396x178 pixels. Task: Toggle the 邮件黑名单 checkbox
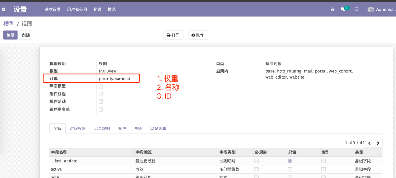pyautogui.click(x=101, y=110)
